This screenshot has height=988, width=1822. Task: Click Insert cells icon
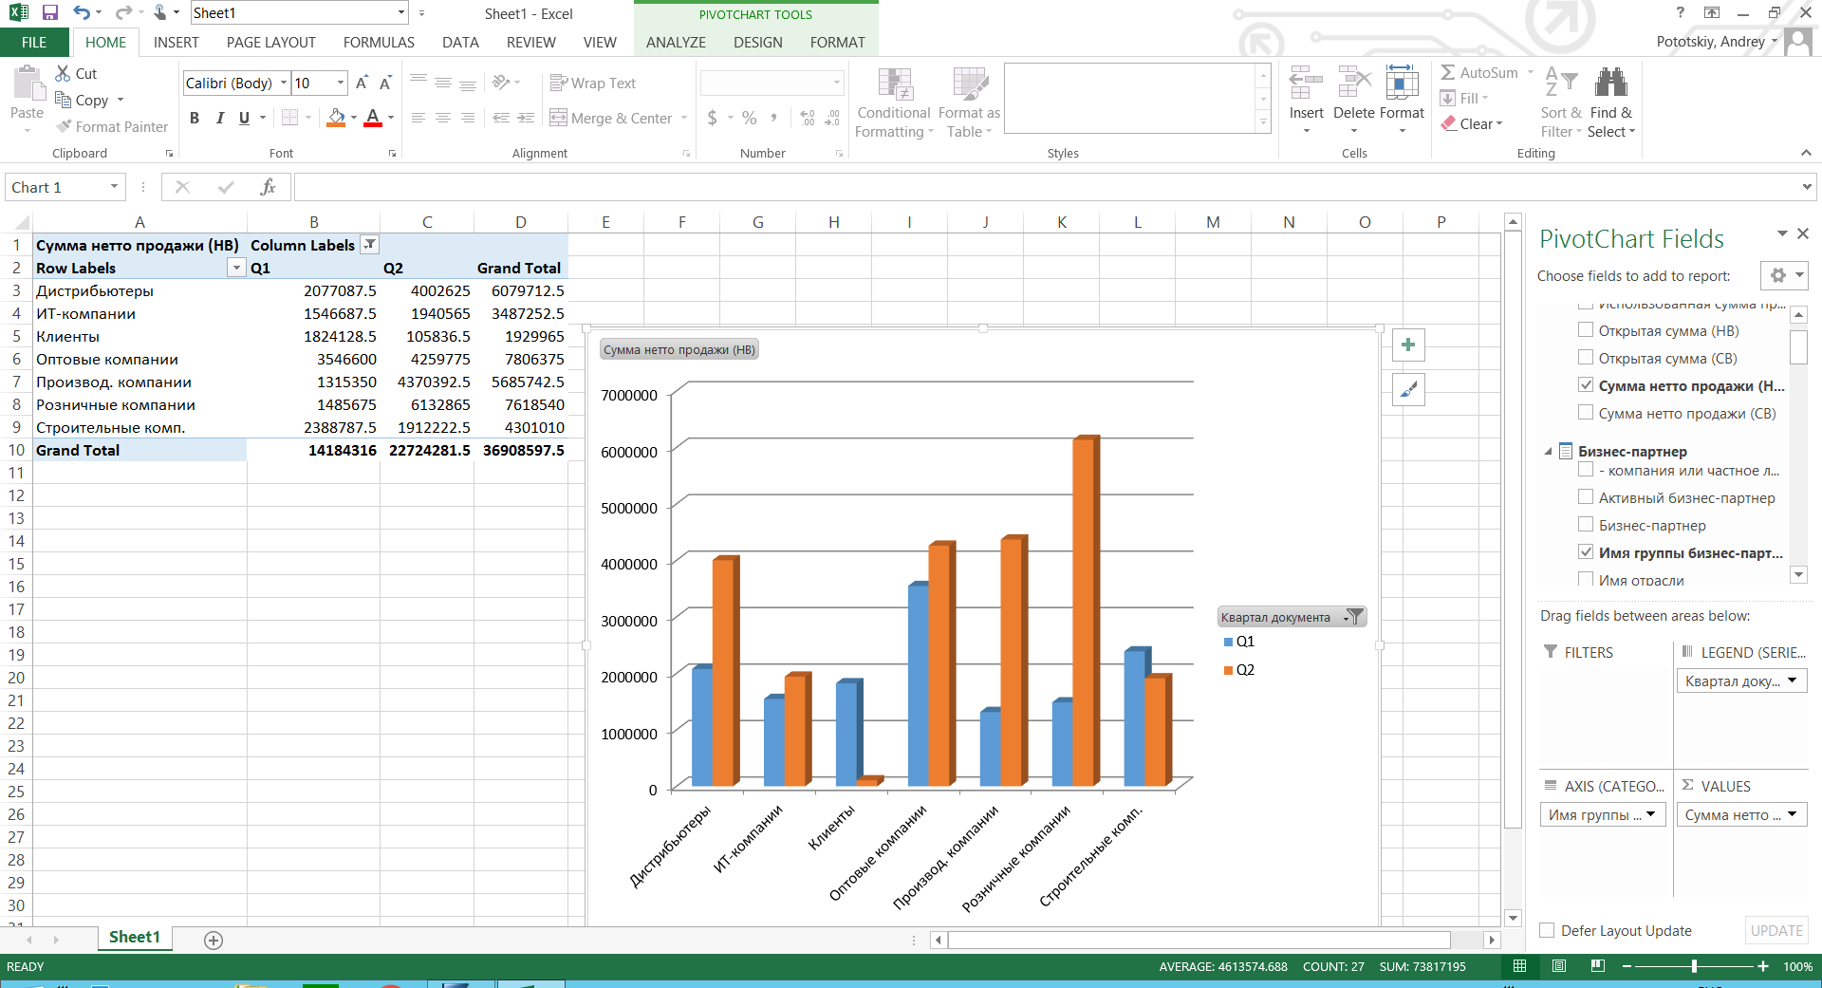point(1306,84)
